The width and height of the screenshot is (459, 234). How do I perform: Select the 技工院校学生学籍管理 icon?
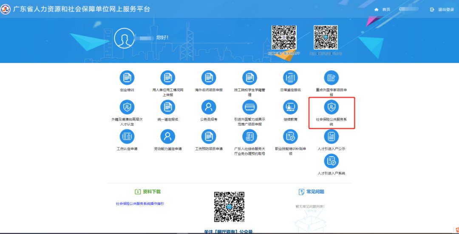(x=249, y=78)
